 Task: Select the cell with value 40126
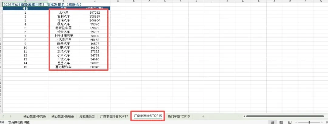(94, 48)
